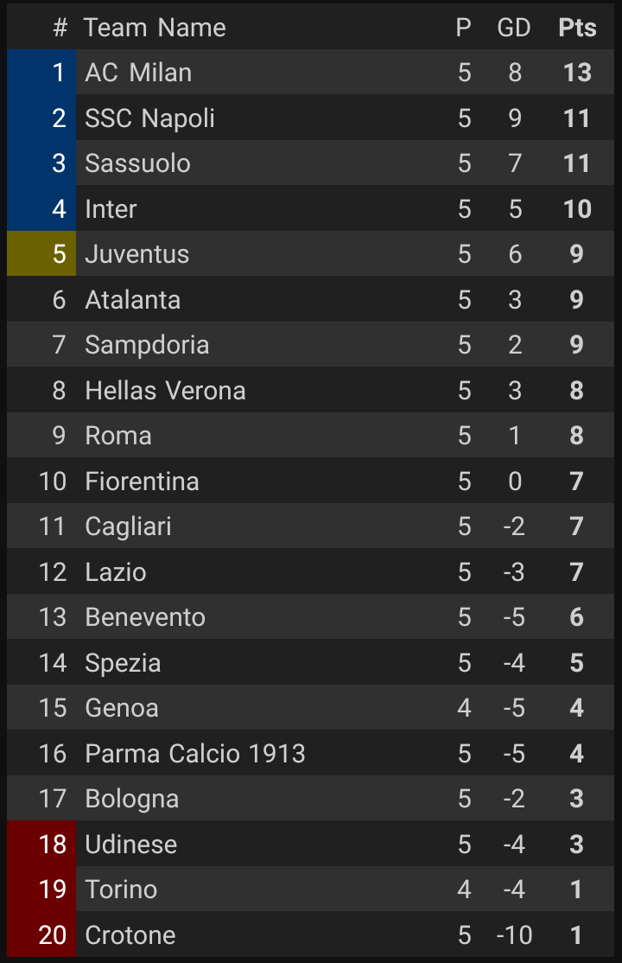Select Hellas Verona in the table
The width and height of the screenshot is (622, 963).
165,391
